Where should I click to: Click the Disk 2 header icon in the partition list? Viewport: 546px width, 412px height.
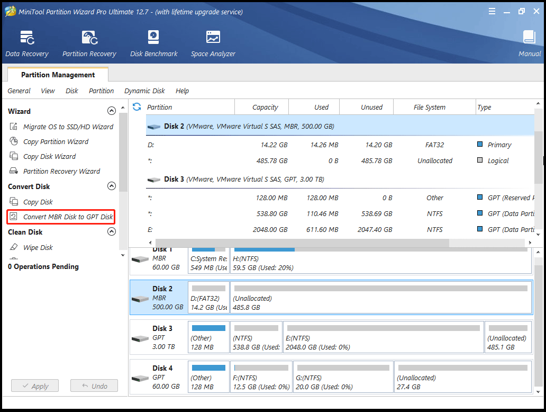(x=154, y=127)
